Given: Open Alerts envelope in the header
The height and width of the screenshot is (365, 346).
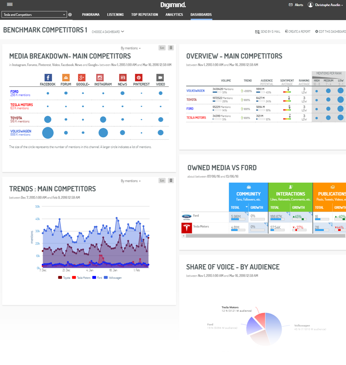Looking at the screenshot, I should click(x=291, y=5).
